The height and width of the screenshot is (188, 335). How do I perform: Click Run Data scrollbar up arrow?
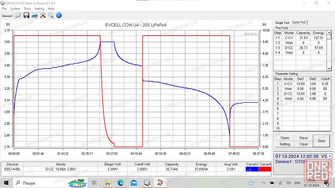click(x=329, y=33)
